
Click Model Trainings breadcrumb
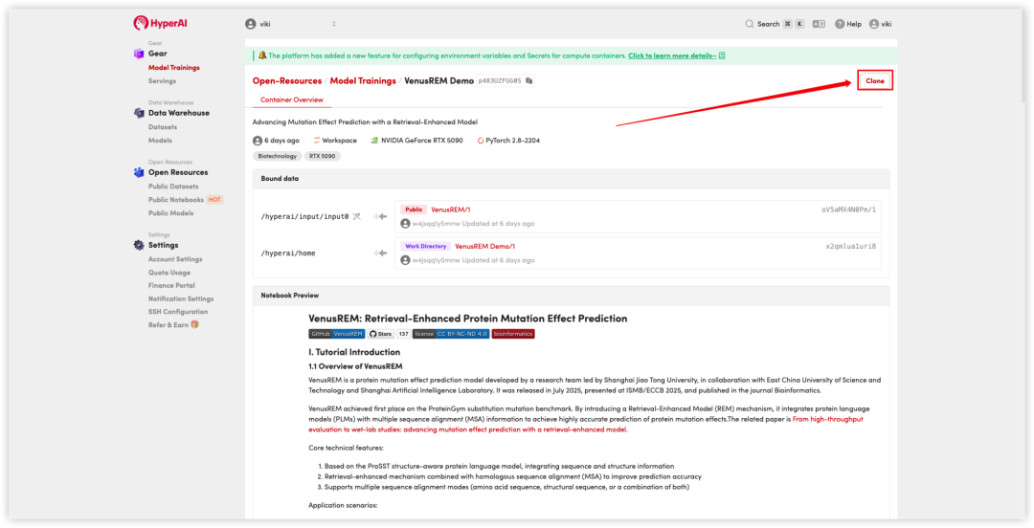click(363, 80)
